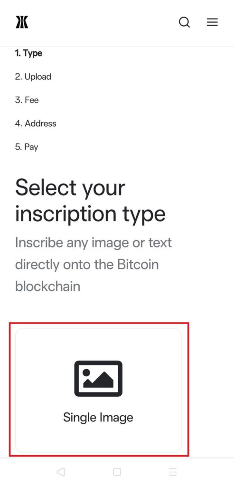The height and width of the screenshot is (486, 234).
Task: Open the search magnifier icon
Action: coord(185,22)
